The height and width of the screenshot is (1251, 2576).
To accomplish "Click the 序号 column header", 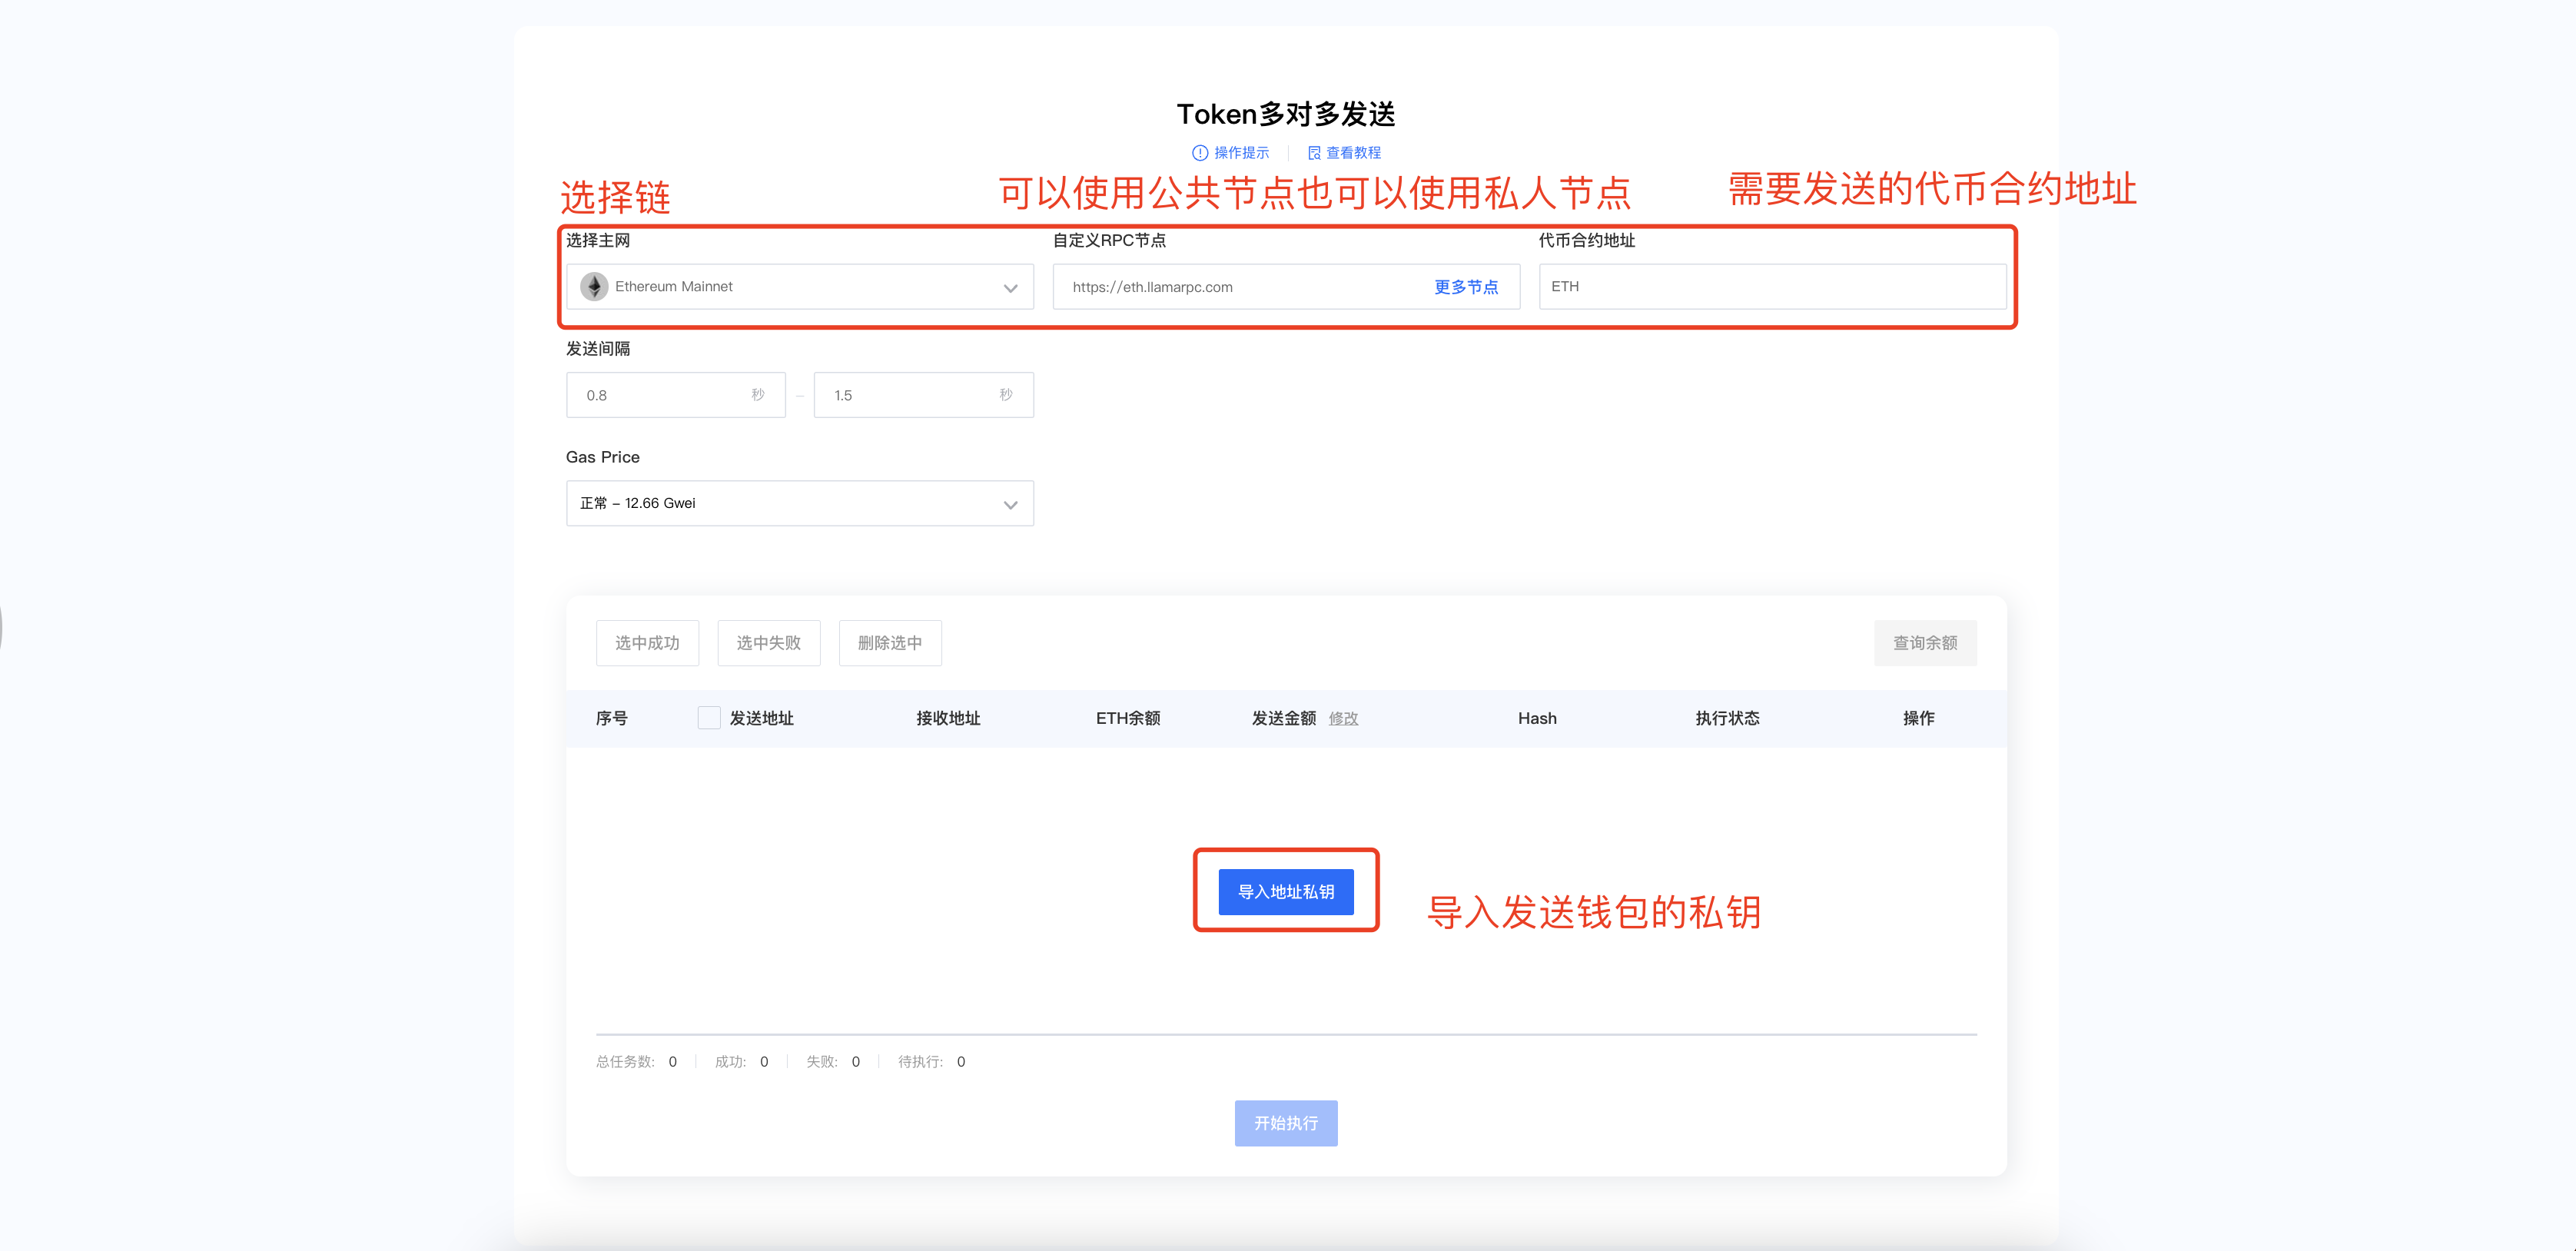I will (x=612, y=719).
